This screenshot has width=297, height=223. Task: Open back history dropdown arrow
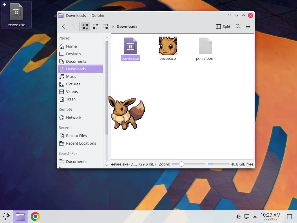point(66,30)
